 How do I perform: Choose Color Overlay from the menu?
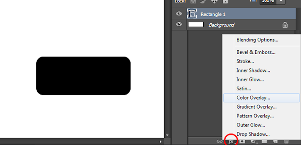(253, 98)
